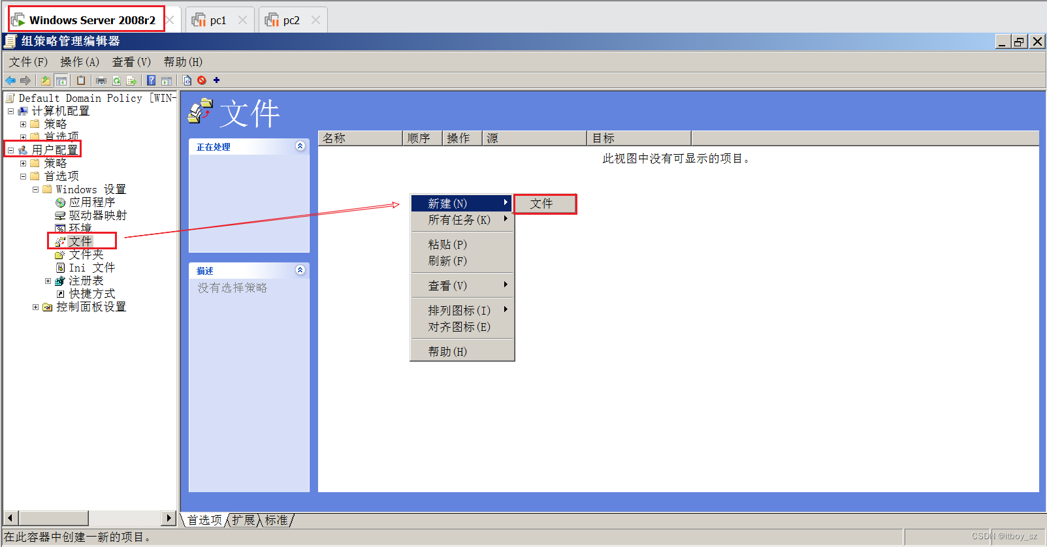Choose 新建(N) in the context menu

pyautogui.click(x=462, y=204)
